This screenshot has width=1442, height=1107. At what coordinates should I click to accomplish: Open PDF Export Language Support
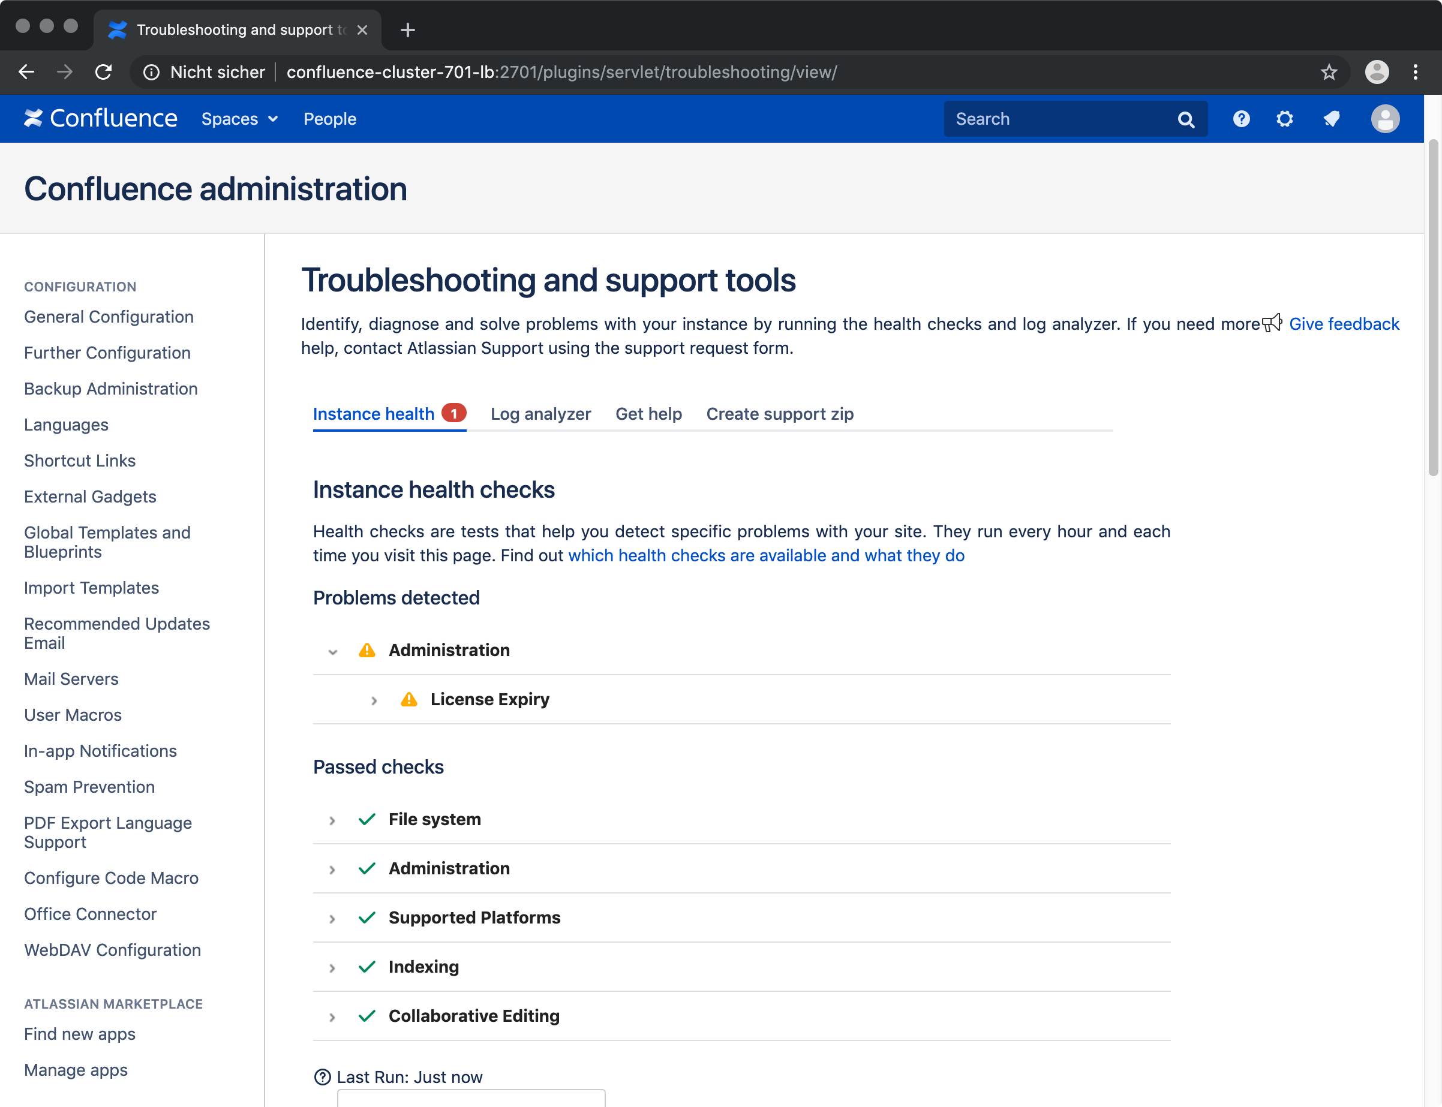(x=108, y=832)
